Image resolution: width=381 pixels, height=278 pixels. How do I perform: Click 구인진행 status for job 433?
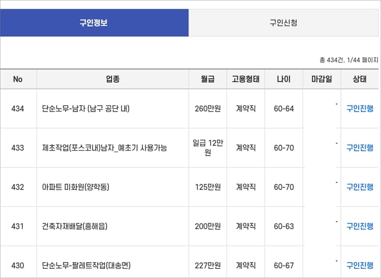tap(360, 147)
